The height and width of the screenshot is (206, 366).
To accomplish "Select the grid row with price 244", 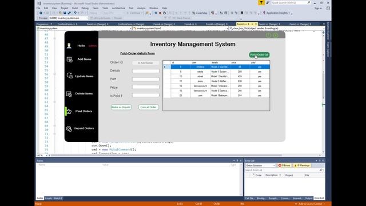I will pyautogui.click(x=216, y=96).
